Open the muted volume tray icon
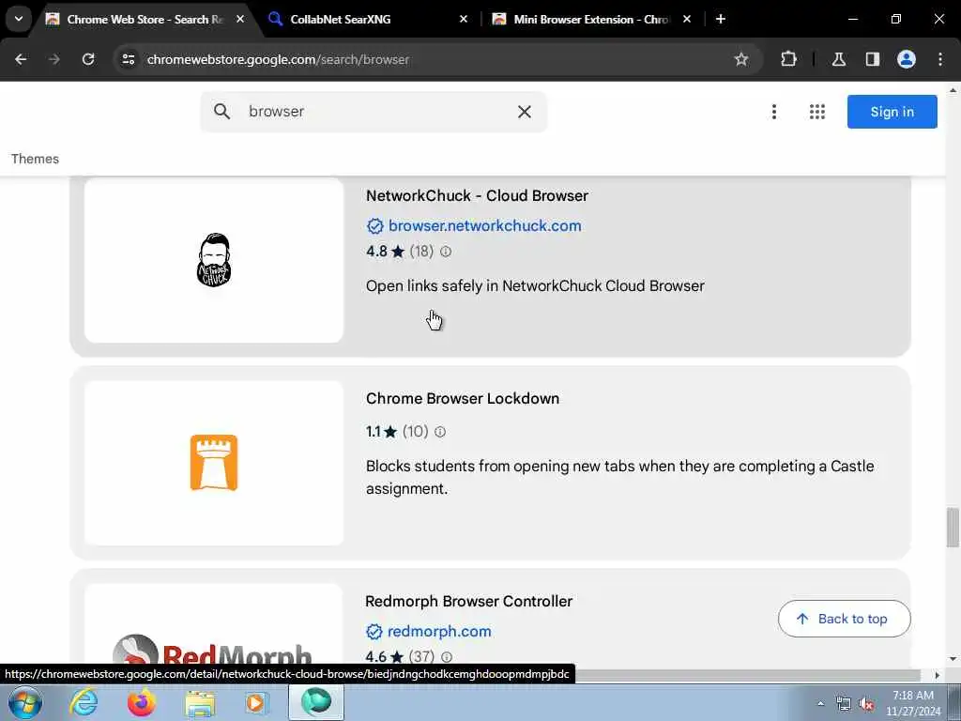The height and width of the screenshot is (721, 961). click(x=866, y=704)
